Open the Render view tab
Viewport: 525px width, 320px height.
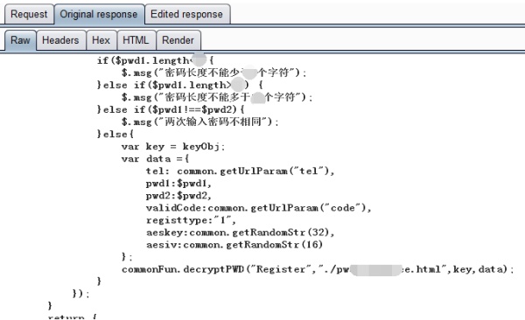pyautogui.click(x=178, y=40)
